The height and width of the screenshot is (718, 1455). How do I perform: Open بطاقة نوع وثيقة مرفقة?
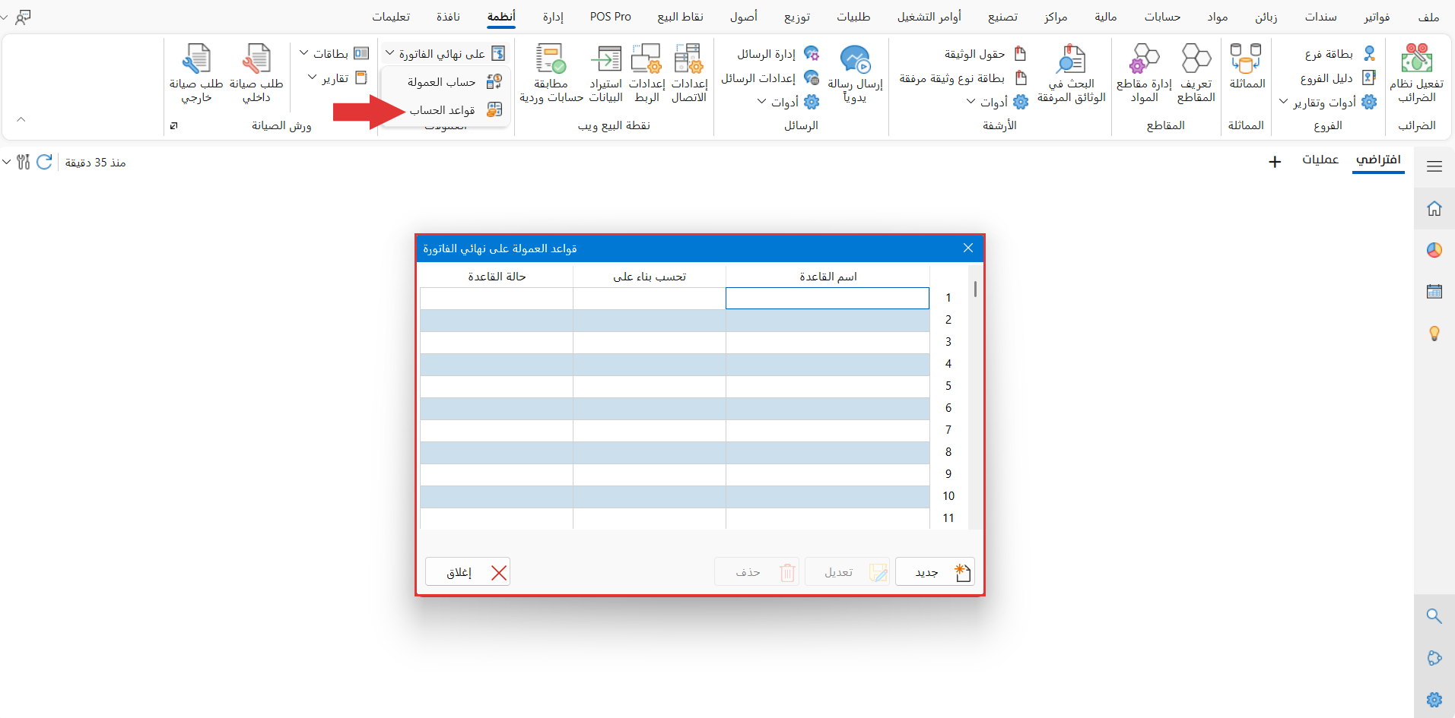tap(964, 78)
